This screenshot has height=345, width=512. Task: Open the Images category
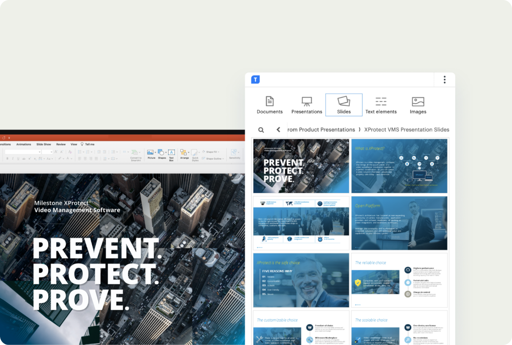(418, 105)
